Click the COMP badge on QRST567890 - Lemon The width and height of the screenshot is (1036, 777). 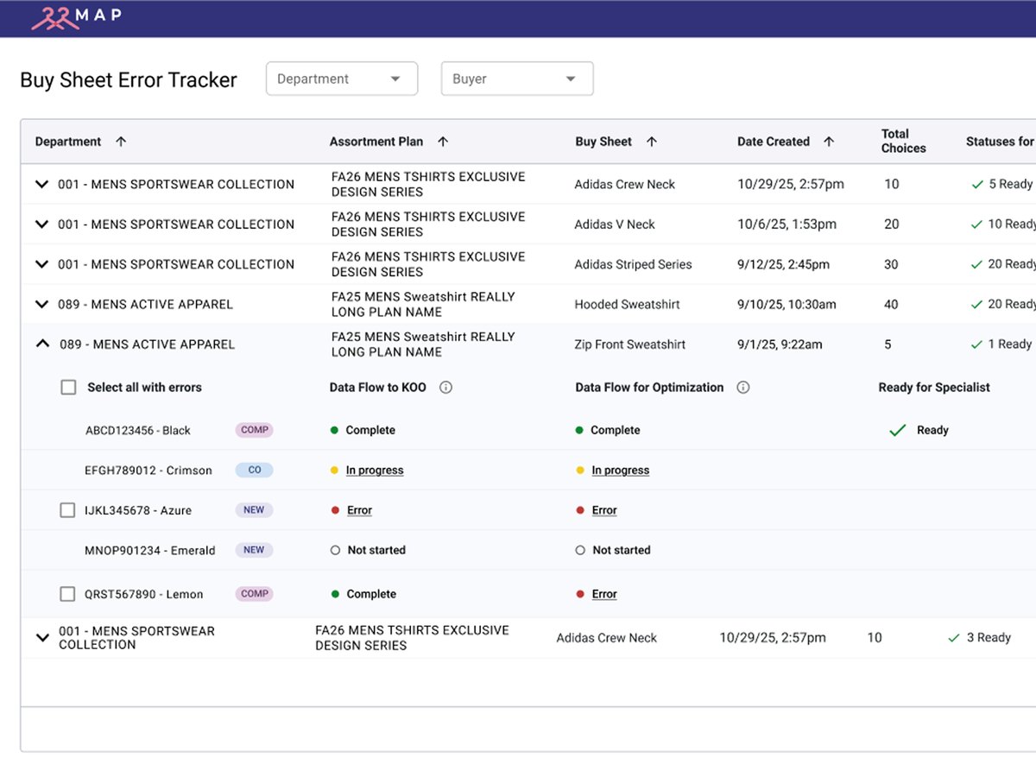[x=255, y=594]
